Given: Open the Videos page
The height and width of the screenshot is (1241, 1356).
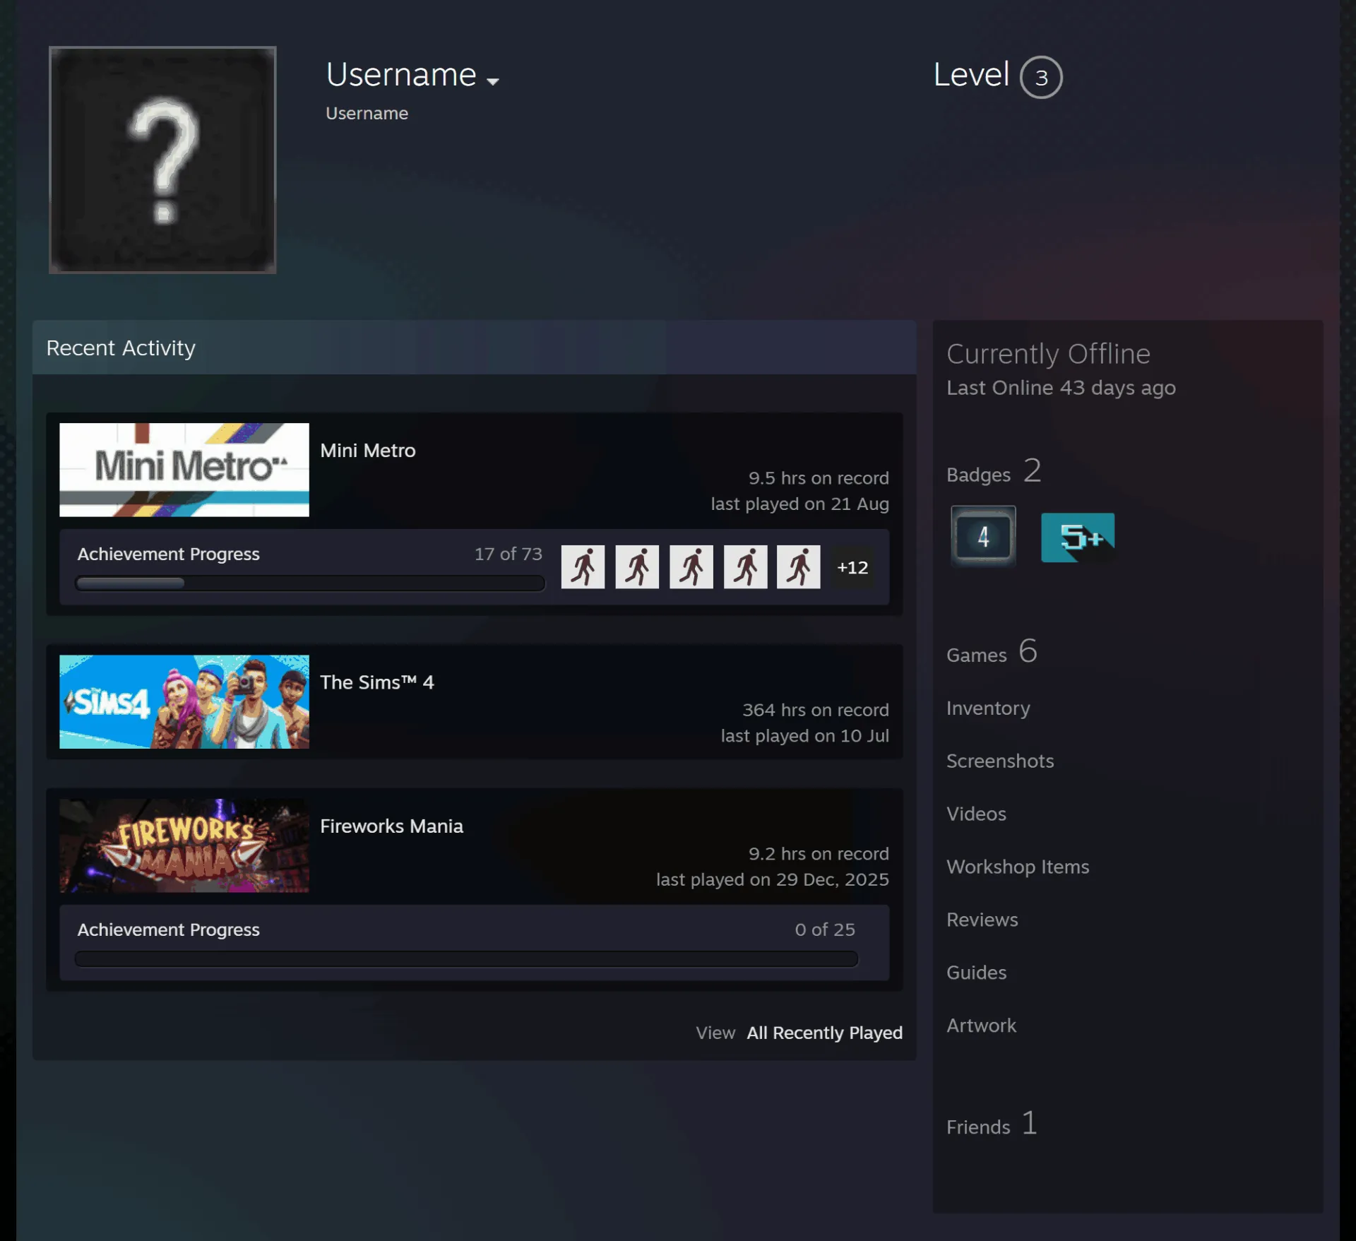Looking at the screenshot, I should click(977, 814).
